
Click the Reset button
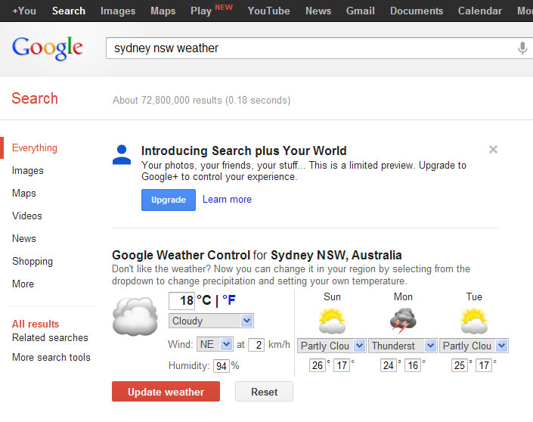(264, 392)
